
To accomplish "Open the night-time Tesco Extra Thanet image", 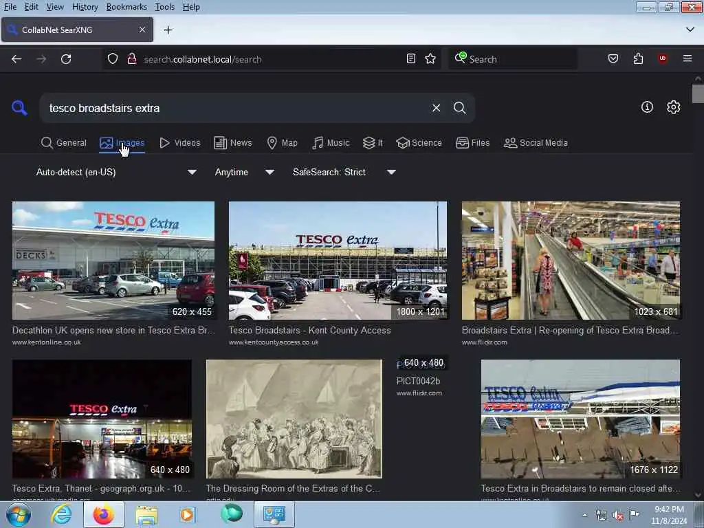I will pyautogui.click(x=102, y=419).
